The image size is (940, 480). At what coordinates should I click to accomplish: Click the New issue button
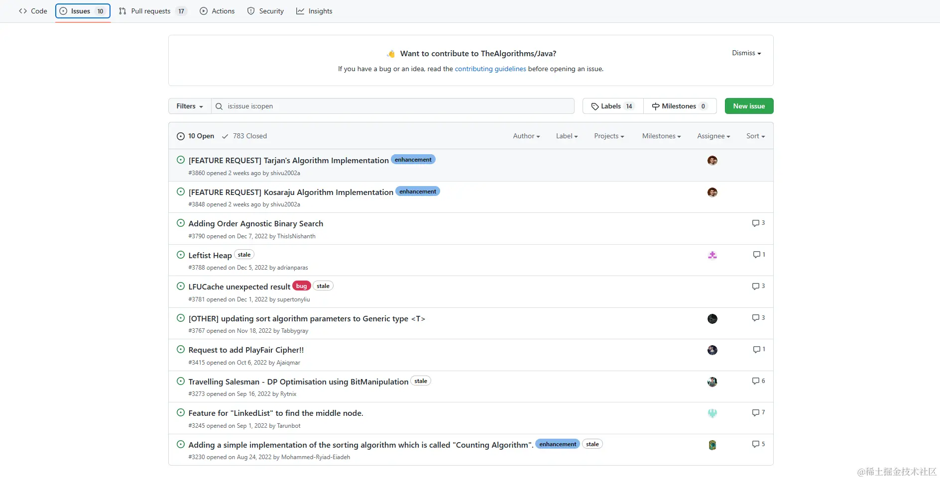pos(749,106)
